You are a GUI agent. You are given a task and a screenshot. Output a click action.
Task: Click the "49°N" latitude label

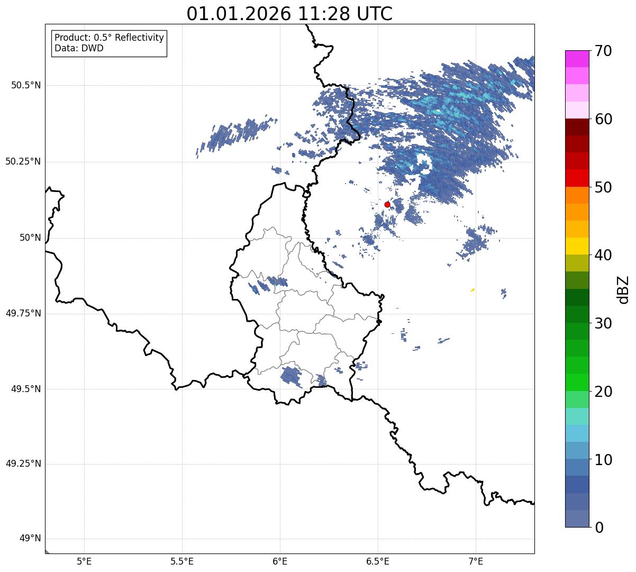click(30, 539)
